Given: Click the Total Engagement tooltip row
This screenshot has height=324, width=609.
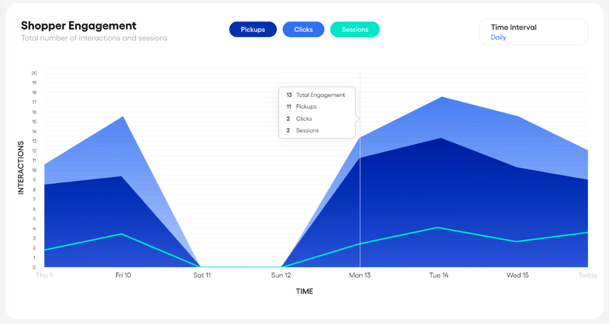Looking at the screenshot, I should click(x=316, y=95).
